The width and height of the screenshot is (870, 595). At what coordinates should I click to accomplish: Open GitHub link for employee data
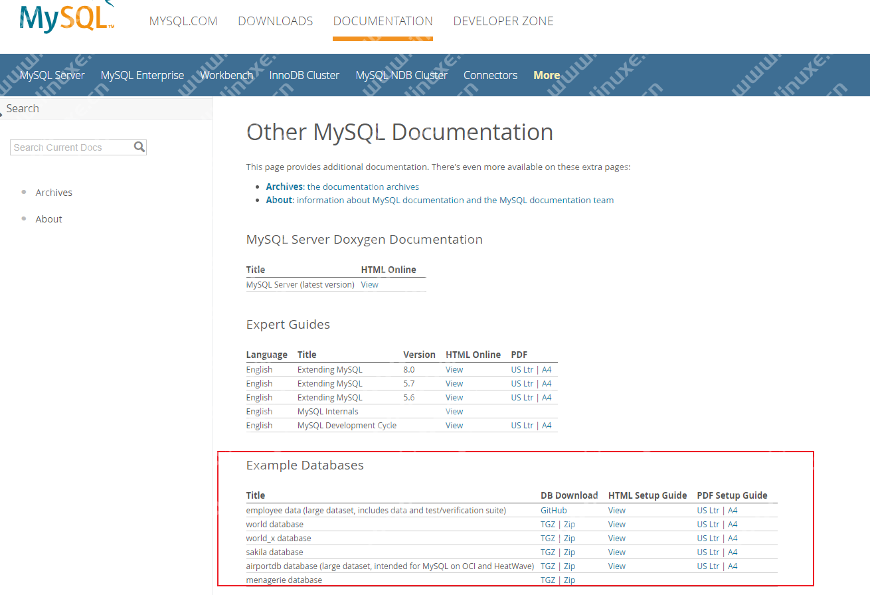pyautogui.click(x=554, y=510)
